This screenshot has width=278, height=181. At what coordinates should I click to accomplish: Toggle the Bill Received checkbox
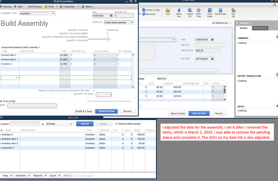213,23
